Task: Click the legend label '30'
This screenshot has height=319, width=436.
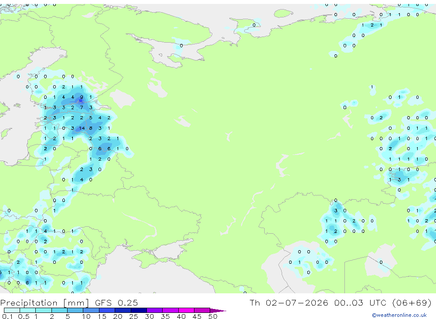Action: [149, 316]
